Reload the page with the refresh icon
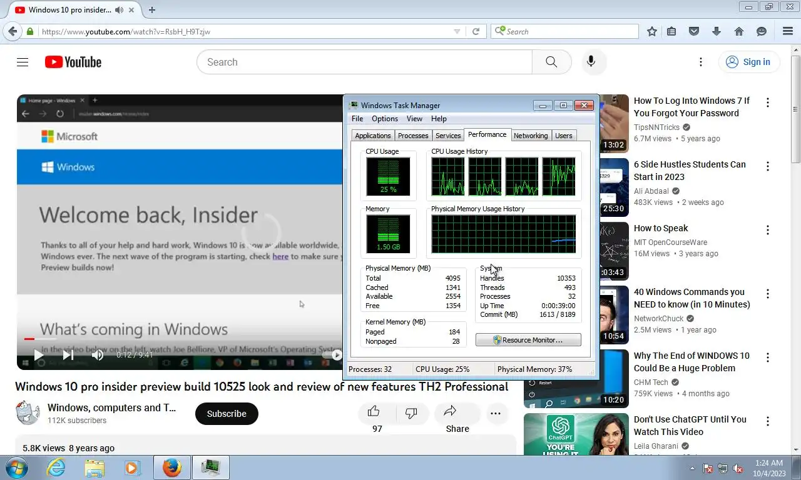 476,31
